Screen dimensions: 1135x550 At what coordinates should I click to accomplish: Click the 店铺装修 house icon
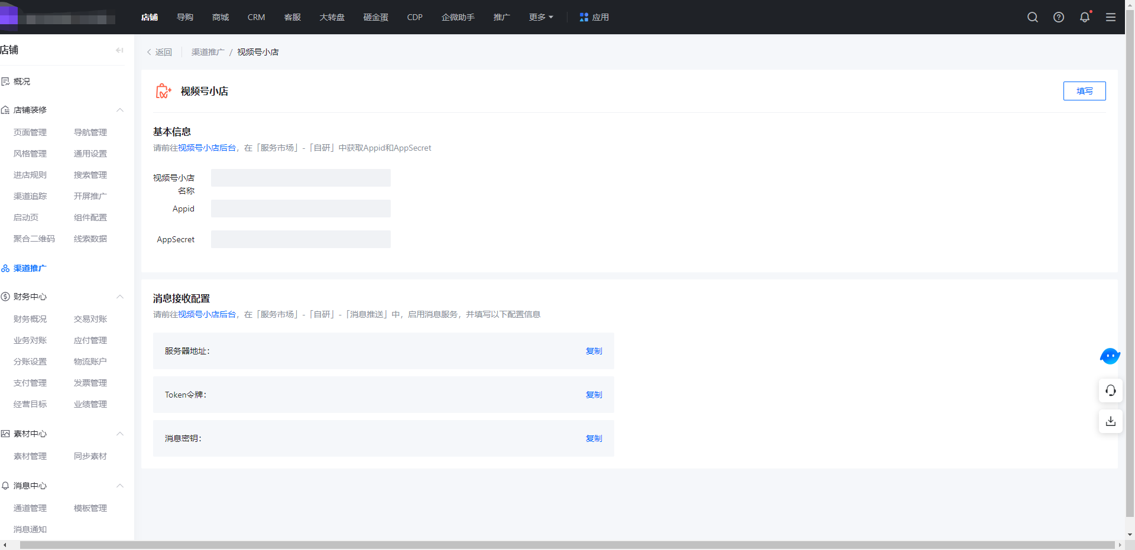[5, 110]
